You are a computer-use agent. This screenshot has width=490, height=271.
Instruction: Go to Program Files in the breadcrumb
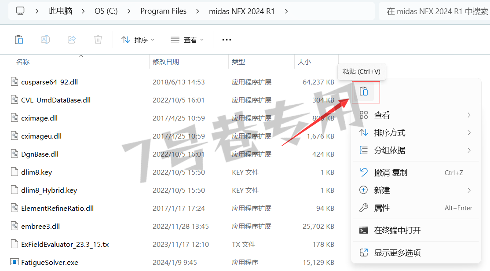tap(163, 11)
